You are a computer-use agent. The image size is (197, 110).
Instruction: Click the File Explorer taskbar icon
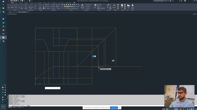(x=3, y=8)
